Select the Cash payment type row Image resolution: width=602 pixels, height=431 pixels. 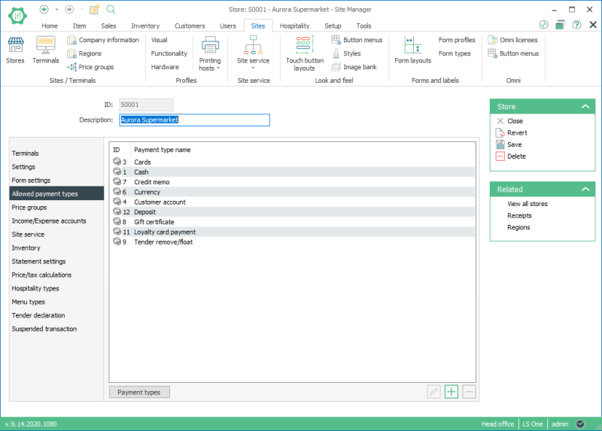pyautogui.click(x=293, y=172)
